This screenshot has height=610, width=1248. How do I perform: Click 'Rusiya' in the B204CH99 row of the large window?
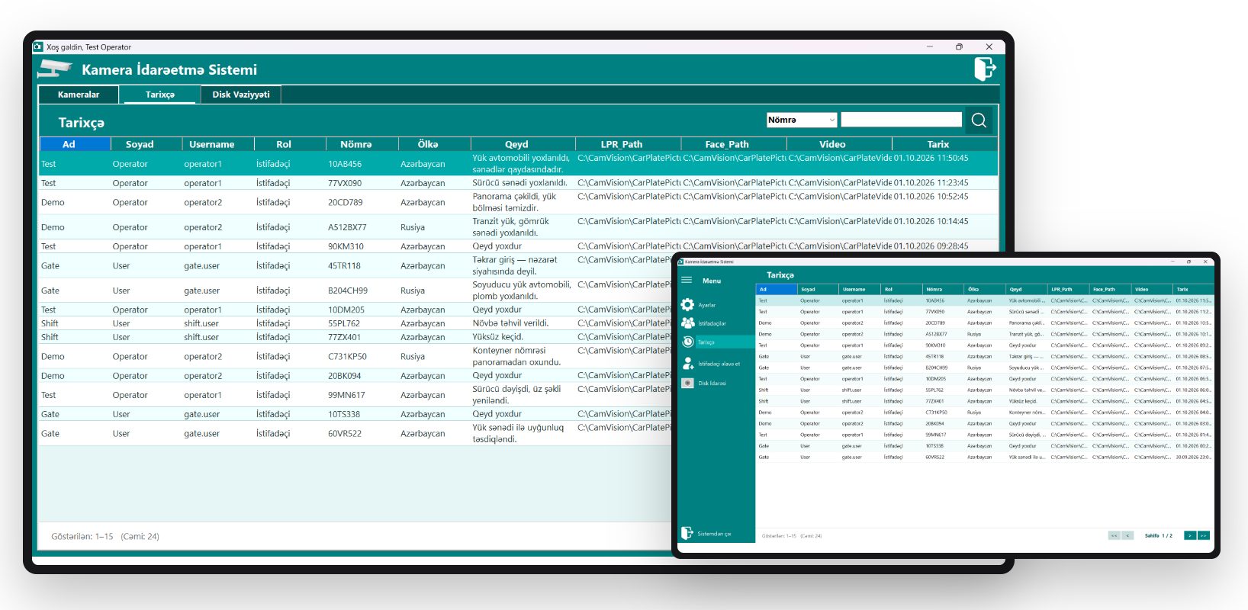click(413, 291)
